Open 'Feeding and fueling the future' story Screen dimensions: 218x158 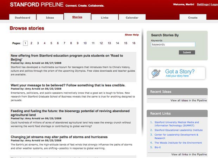pyautogui.click(x=70, y=113)
